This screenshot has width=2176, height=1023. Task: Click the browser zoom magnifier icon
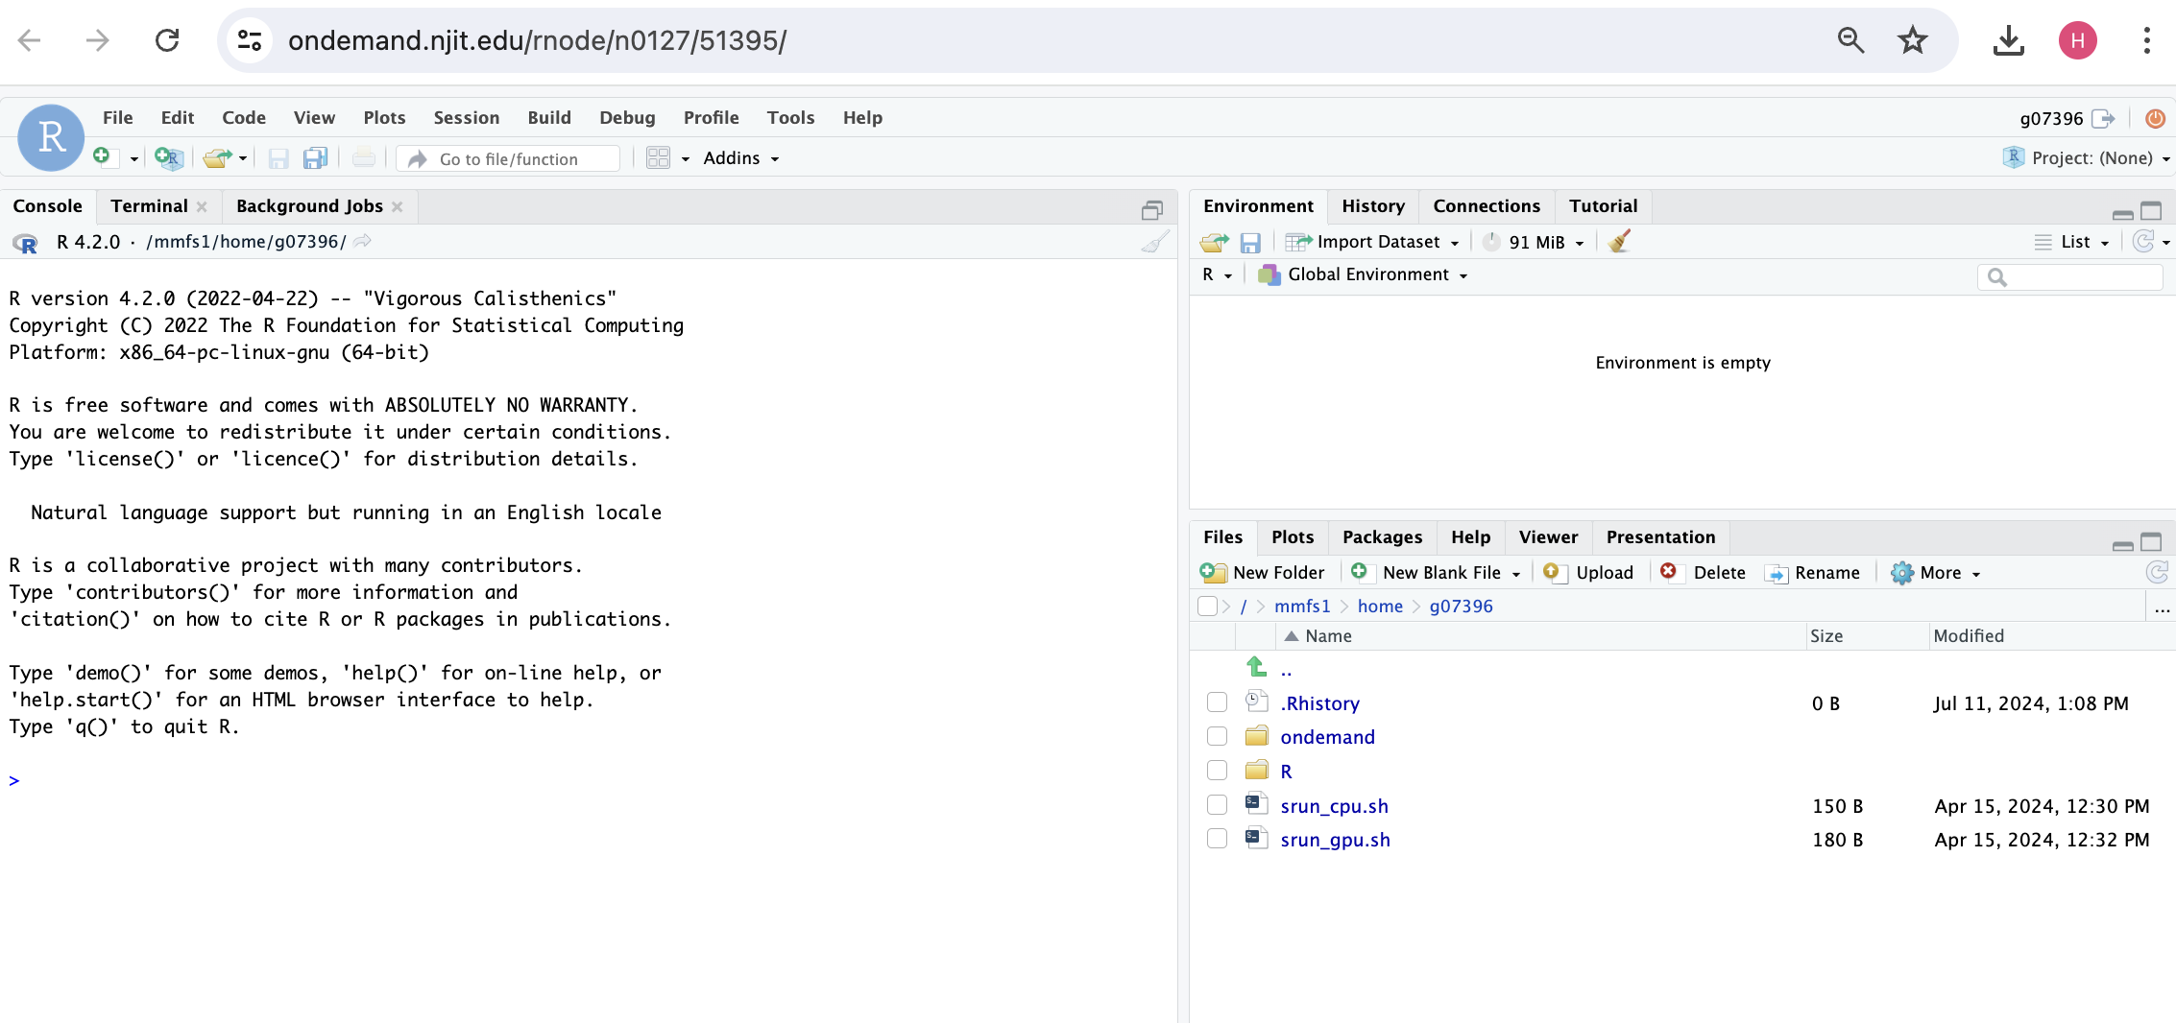(x=1851, y=40)
